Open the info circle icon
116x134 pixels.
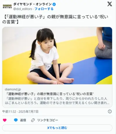point(110,111)
